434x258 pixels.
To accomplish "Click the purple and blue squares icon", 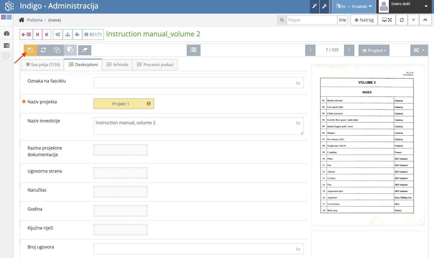I will pyautogui.click(x=6, y=17).
